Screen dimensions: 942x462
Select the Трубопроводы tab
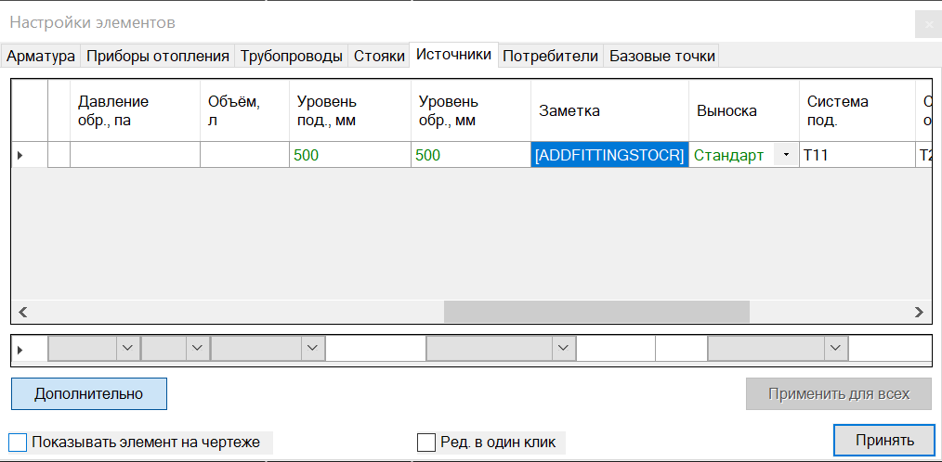(x=291, y=56)
